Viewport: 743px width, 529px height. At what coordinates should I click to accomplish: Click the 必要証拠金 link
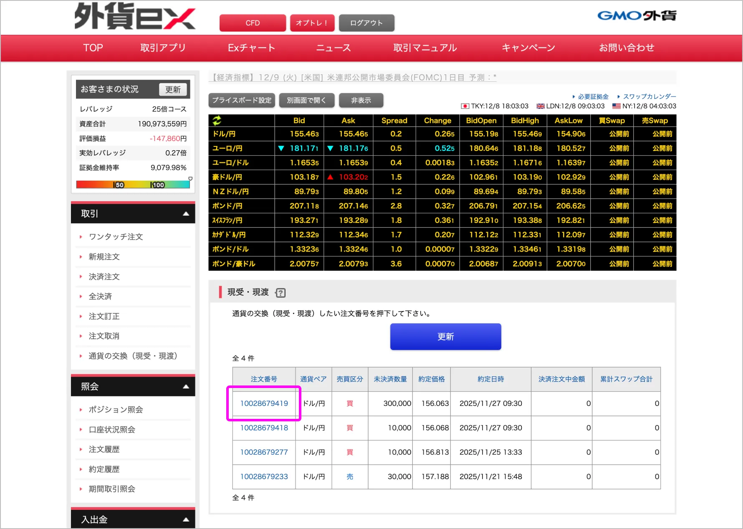[593, 96]
